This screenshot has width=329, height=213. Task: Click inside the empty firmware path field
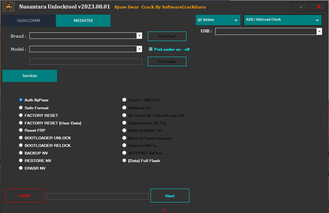85,61
